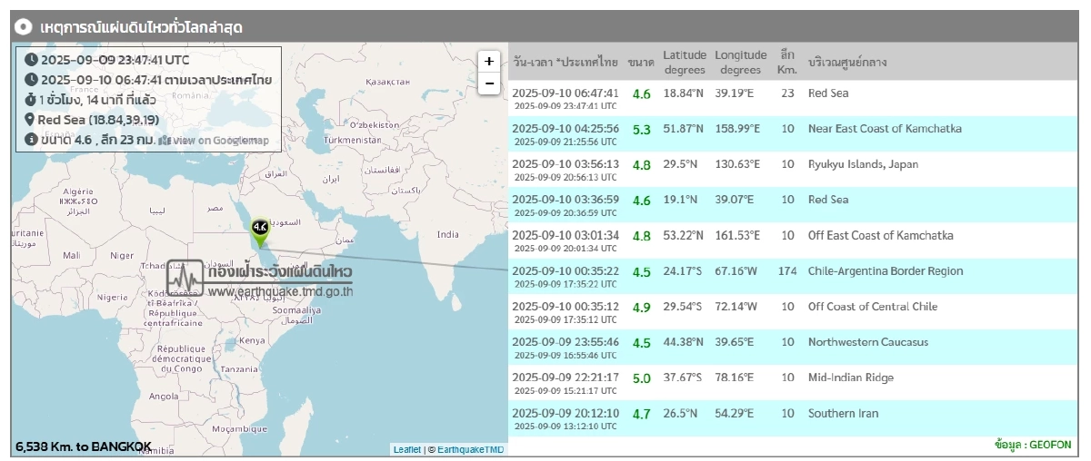Select Mid-Indian Ridge row
The width and height of the screenshot is (1091, 461).
(x=791, y=383)
